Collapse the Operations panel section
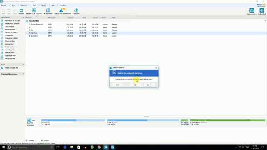This screenshot has width=267, height=150. pos(23,17)
